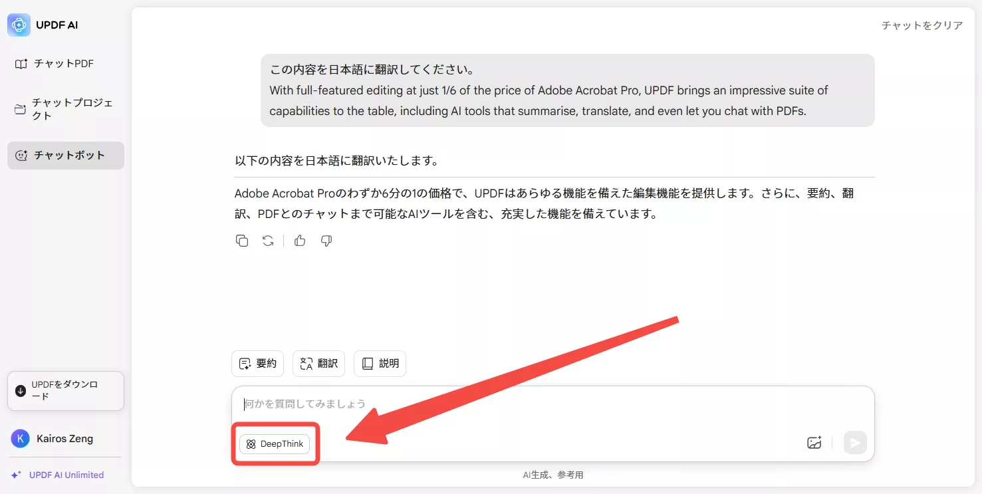Regenerate the response with the refresh icon
The image size is (982, 494).
(268, 241)
